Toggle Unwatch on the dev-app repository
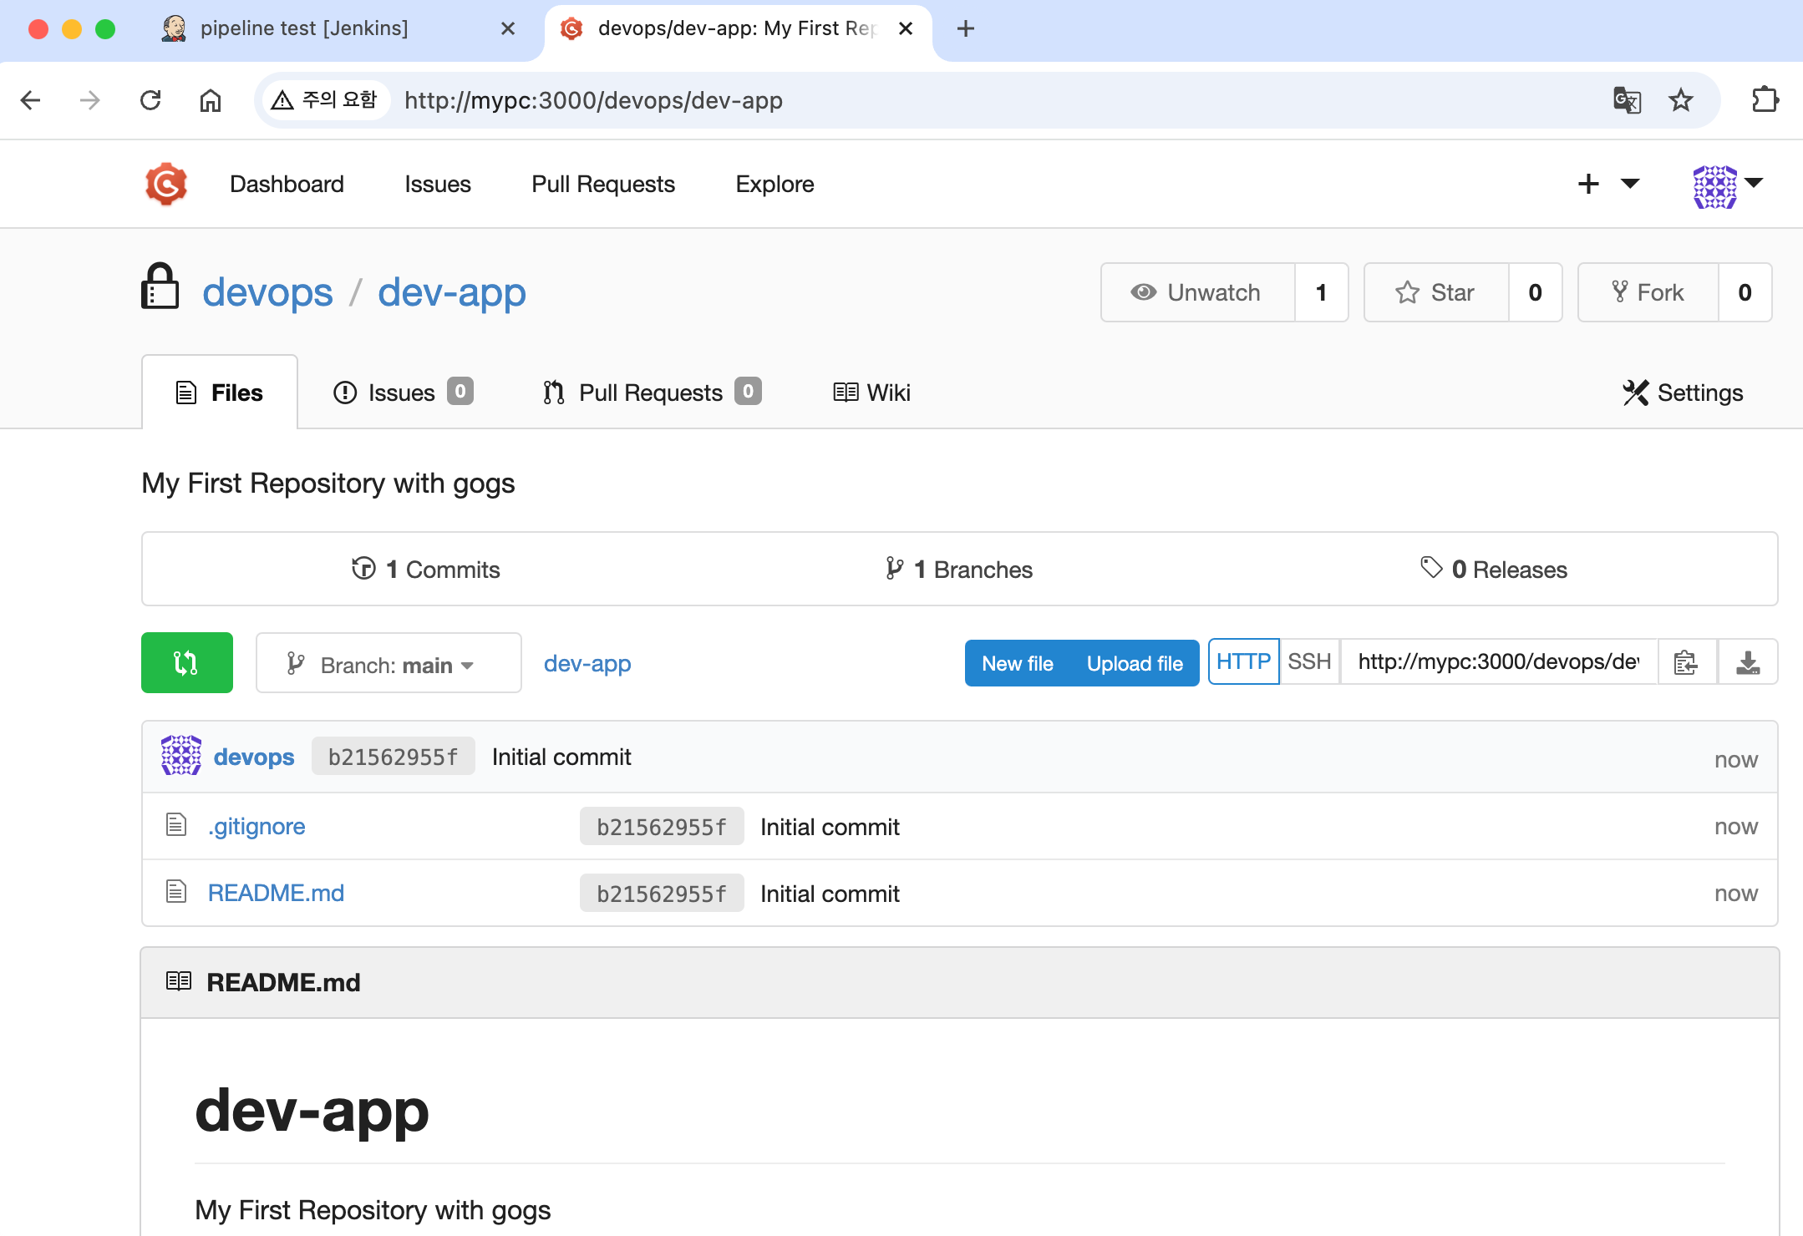The height and width of the screenshot is (1236, 1803). 1197,292
